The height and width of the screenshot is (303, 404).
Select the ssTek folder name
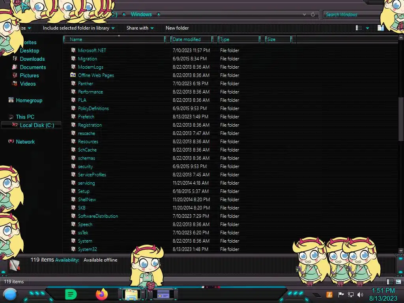83,232
